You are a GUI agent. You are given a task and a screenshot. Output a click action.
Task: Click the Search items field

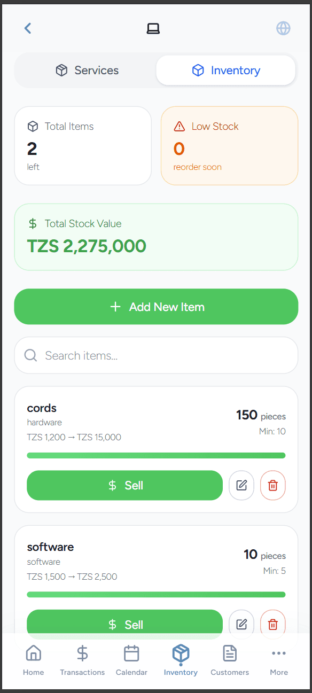click(x=156, y=355)
